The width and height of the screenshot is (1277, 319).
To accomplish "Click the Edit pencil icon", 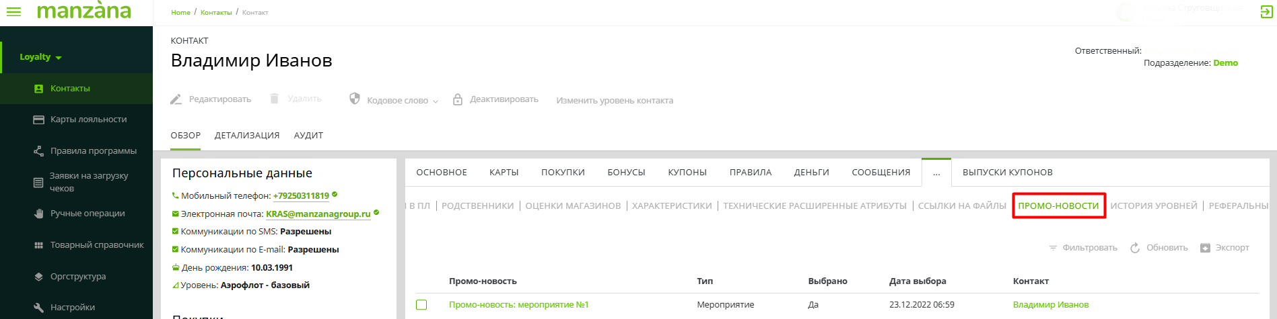I will 176,99.
